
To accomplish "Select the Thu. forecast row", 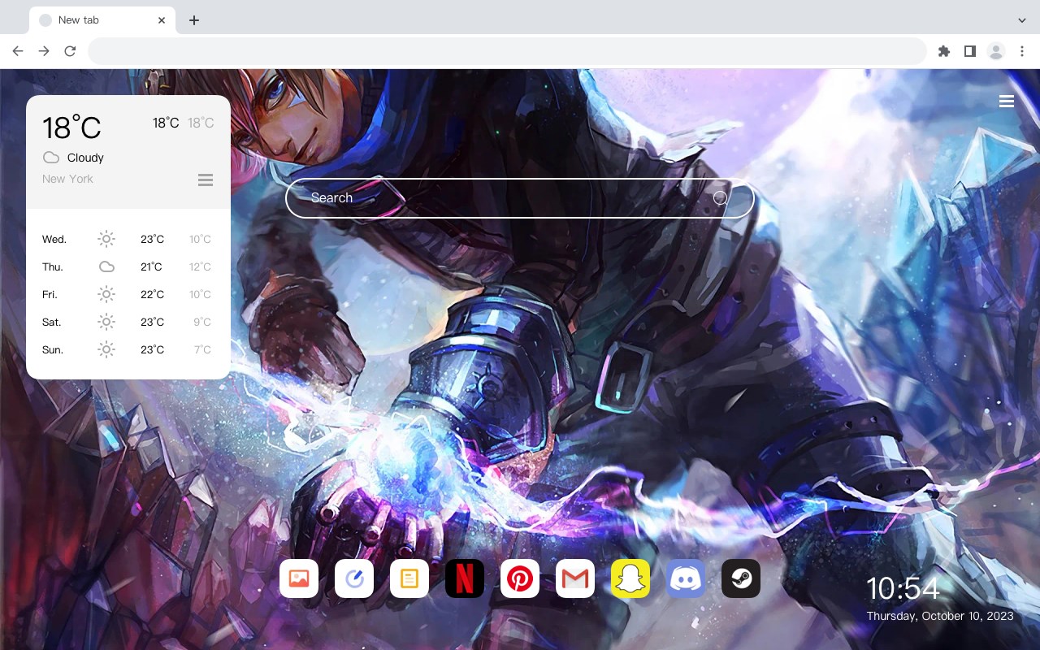I will (128, 266).
